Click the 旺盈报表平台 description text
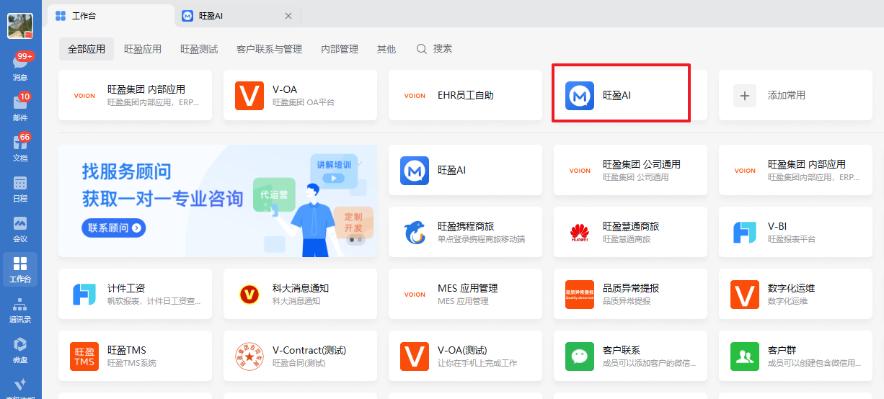The height and width of the screenshot is (399, 884). pos(792,239)
